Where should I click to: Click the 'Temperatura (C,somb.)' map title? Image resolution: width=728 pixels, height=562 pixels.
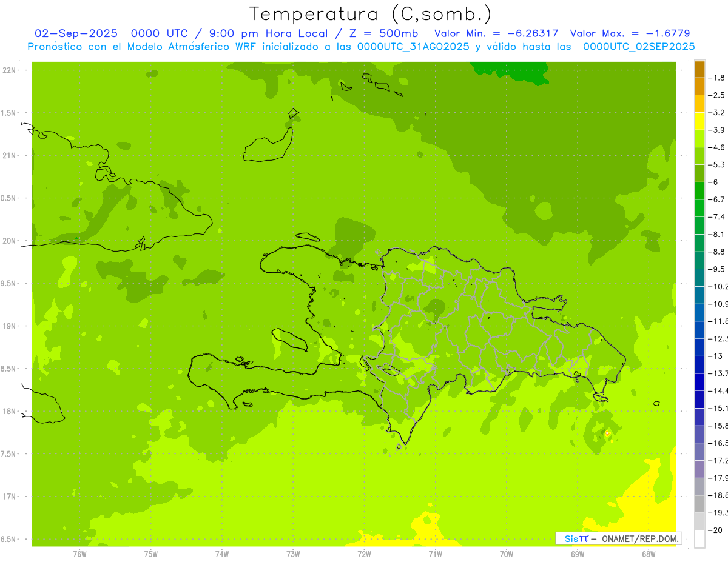(370, 14)
